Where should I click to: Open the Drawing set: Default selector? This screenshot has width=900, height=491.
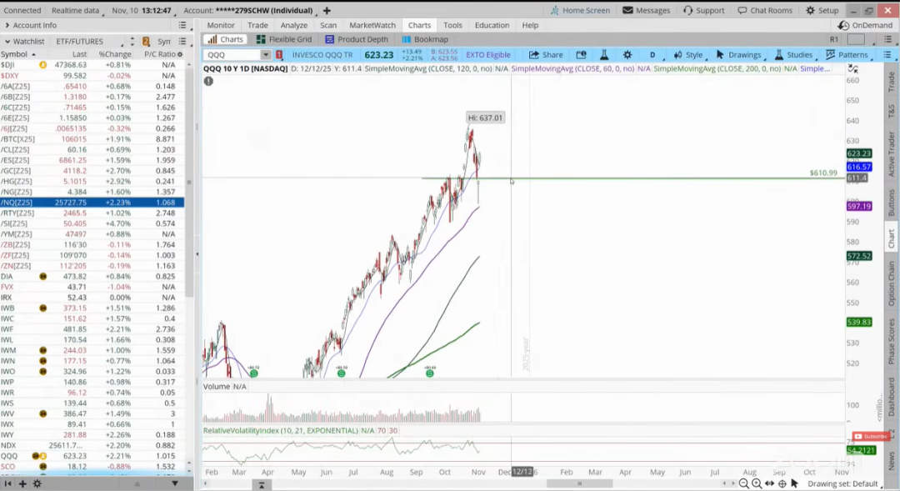842,483
